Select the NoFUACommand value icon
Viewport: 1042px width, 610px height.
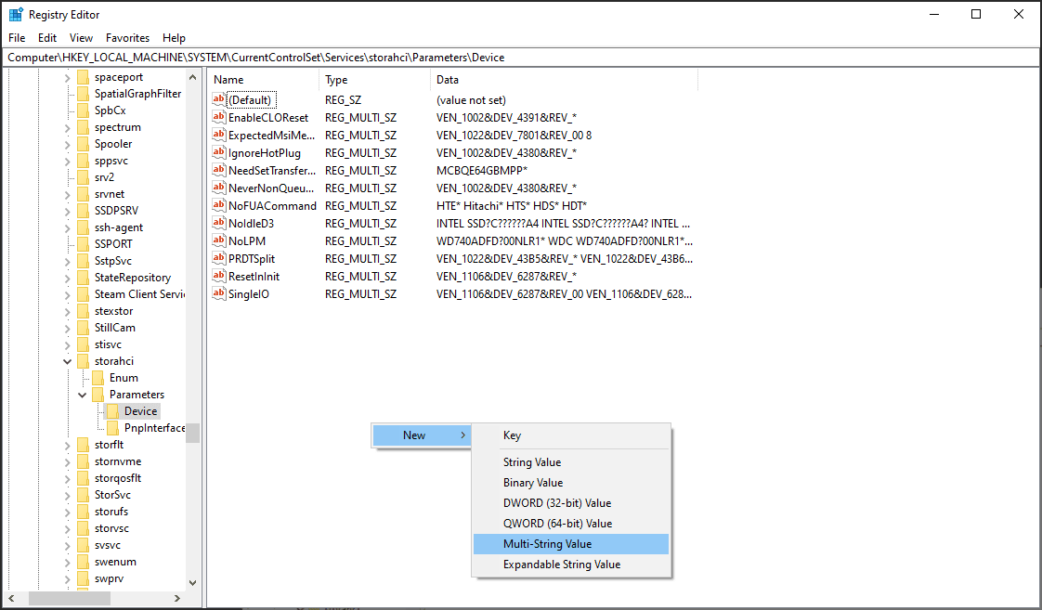click(217, 205)
